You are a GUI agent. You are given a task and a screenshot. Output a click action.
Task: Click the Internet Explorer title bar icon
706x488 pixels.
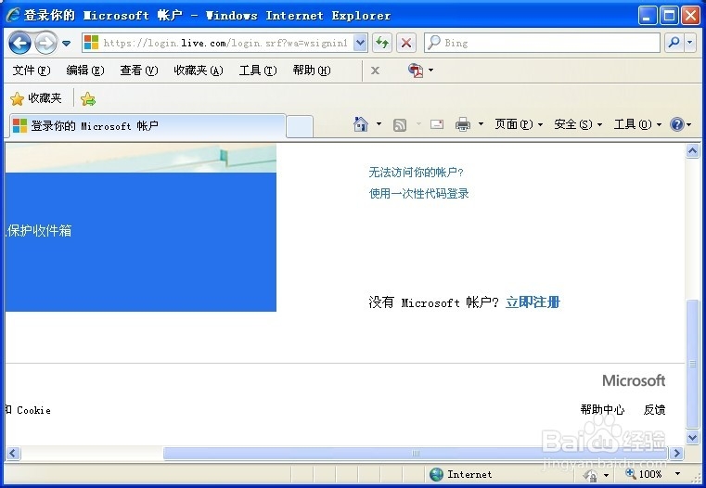pyautogui.click(x=14, y=15)
